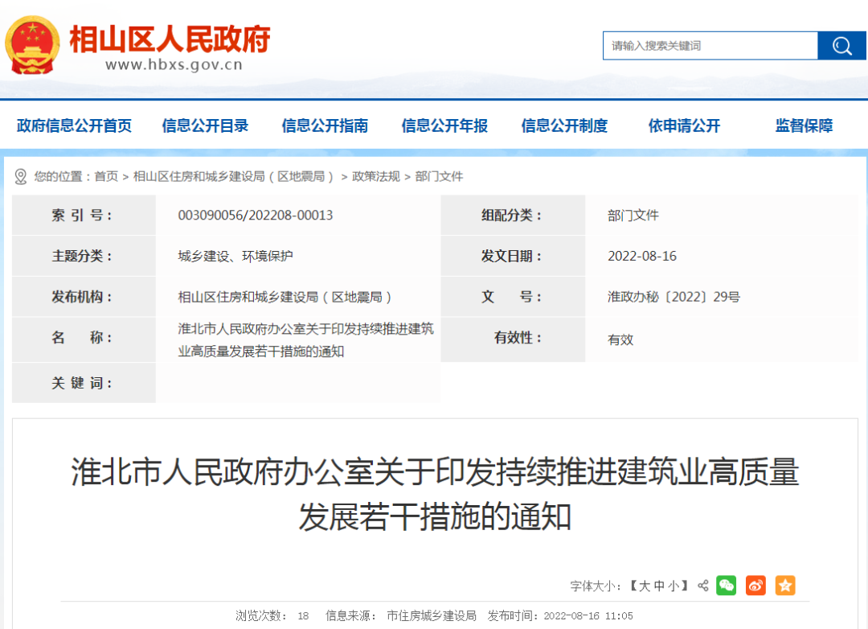The image size is (868, 629).
Task: Set font size to medium (中)
Action: pos(659,586)
